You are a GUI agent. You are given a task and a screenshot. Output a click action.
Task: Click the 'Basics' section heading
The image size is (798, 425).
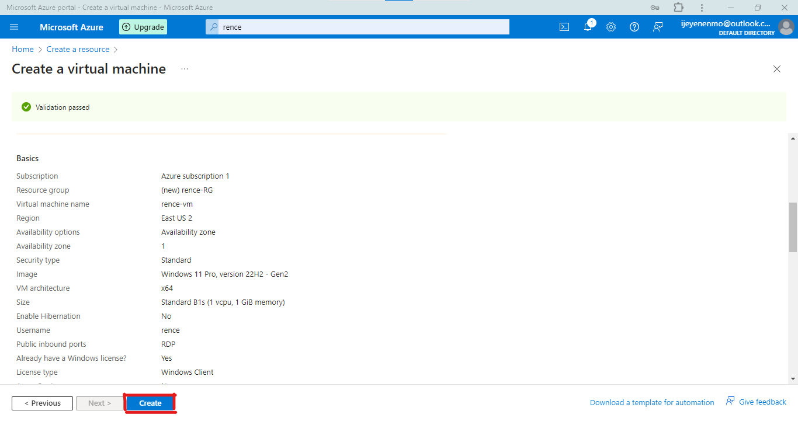tap(27, 158)
